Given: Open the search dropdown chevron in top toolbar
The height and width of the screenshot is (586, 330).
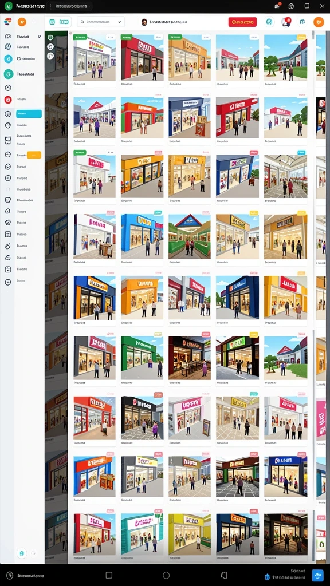Looking at the screenshot, I should [119, 22].
